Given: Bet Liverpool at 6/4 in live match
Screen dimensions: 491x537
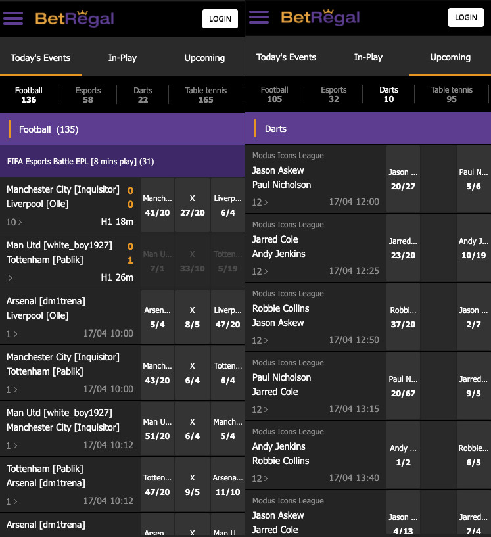Looking at the screenshot, I should [x=227, y=205].
